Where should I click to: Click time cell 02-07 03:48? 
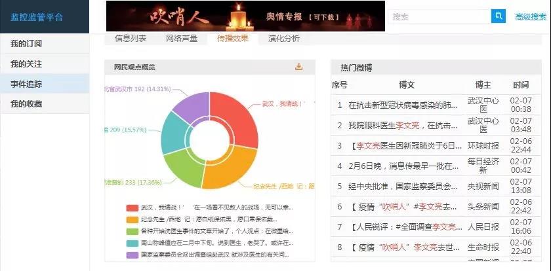[521, 125]
